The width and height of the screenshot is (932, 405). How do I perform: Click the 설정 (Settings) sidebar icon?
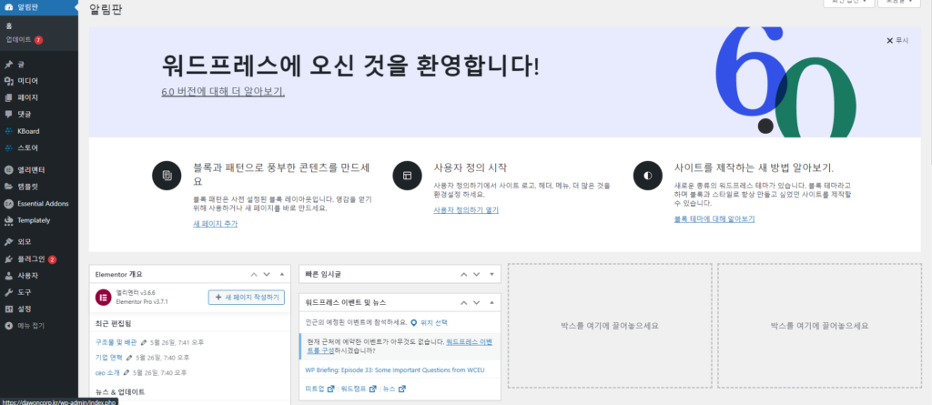click(8, 309)
